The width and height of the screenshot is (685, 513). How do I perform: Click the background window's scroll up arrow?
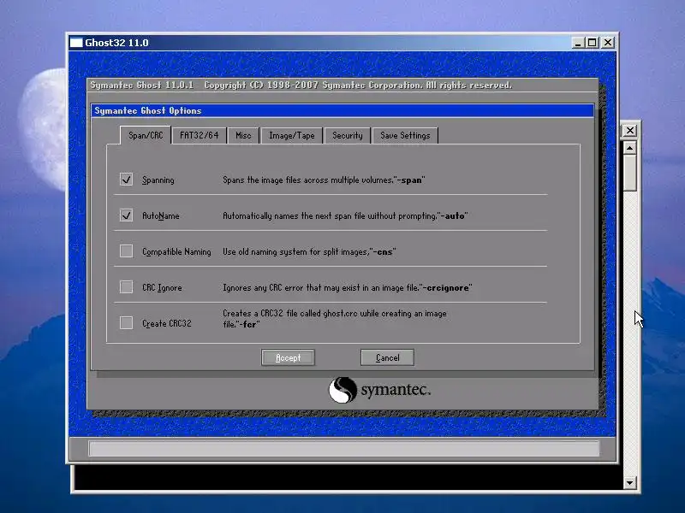pos(629,148)
